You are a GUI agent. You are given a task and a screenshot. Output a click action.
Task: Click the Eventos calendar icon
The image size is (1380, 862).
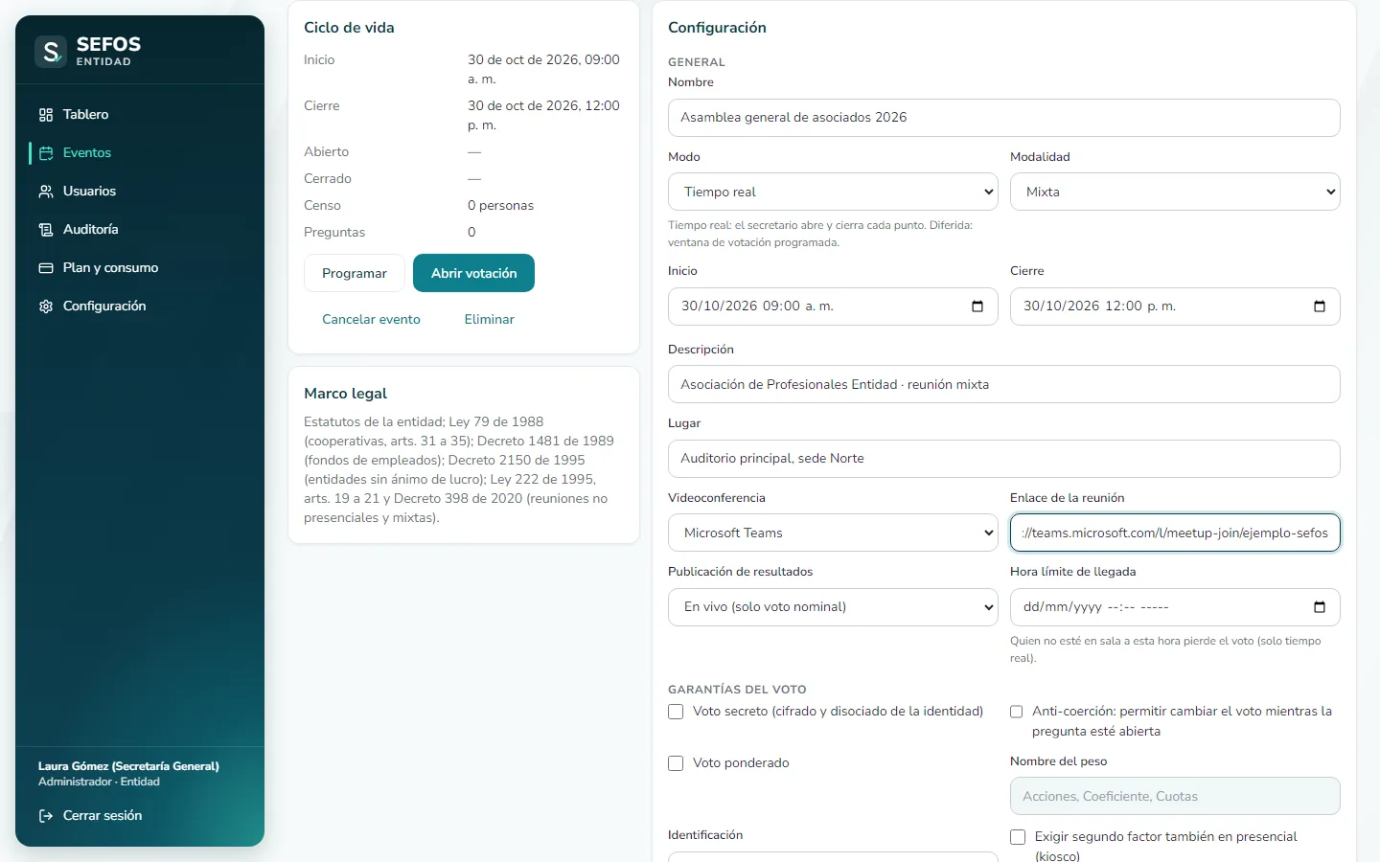pos(46,153)
